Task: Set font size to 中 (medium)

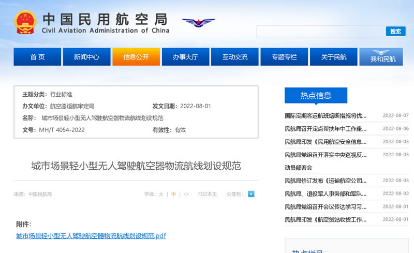Action: pyautogui.click(x=173, y=195)
